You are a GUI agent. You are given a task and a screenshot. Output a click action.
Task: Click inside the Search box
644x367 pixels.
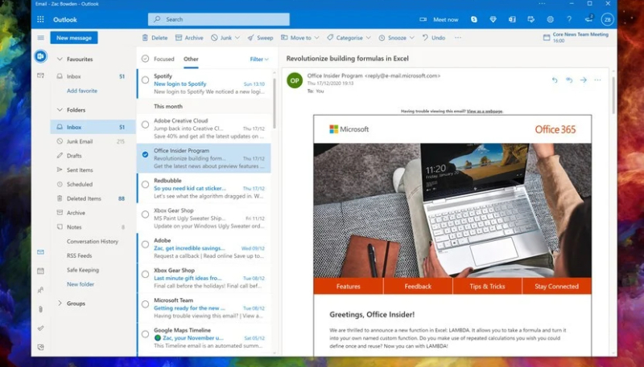coord(217,19)
